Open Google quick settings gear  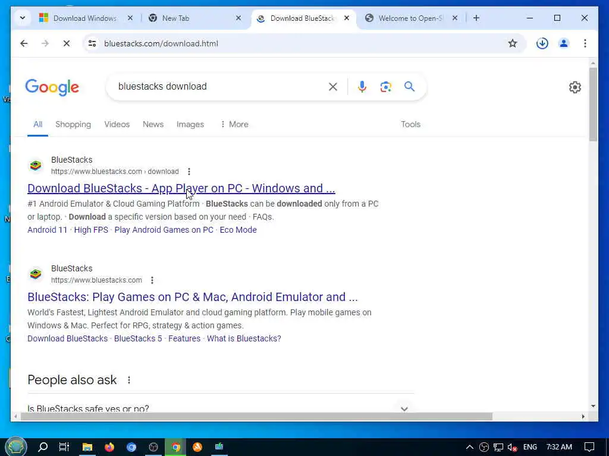pos(575,87)
